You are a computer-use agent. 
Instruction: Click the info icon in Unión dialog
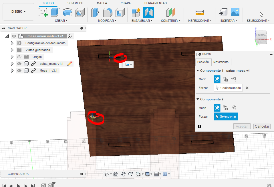pos(199,126)
